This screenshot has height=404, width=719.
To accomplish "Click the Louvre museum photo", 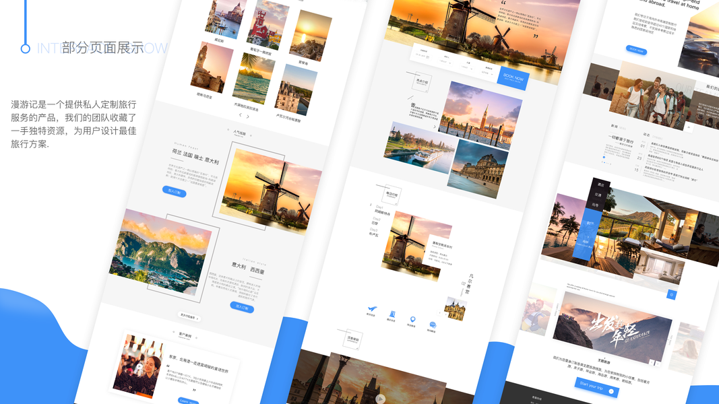I will pos(478,169).
